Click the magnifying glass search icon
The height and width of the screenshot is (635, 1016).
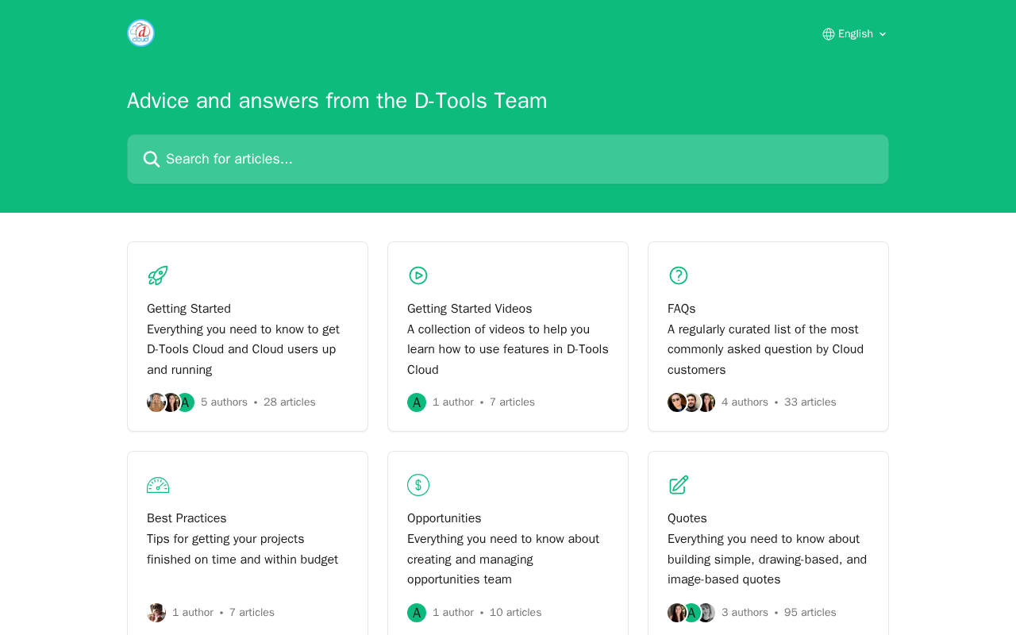(x=151, y=159)
